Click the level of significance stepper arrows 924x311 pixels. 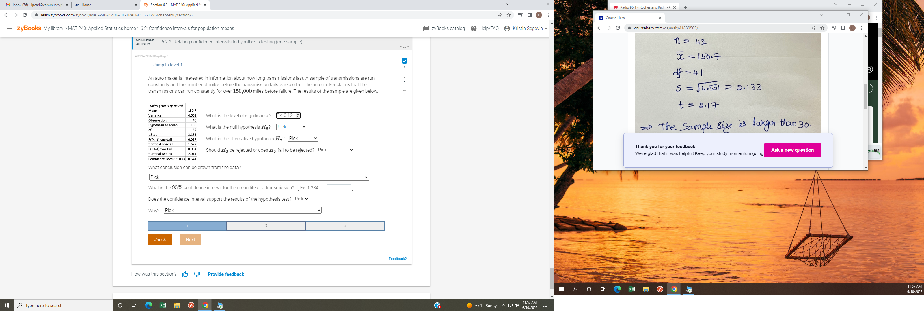(298, 115)
